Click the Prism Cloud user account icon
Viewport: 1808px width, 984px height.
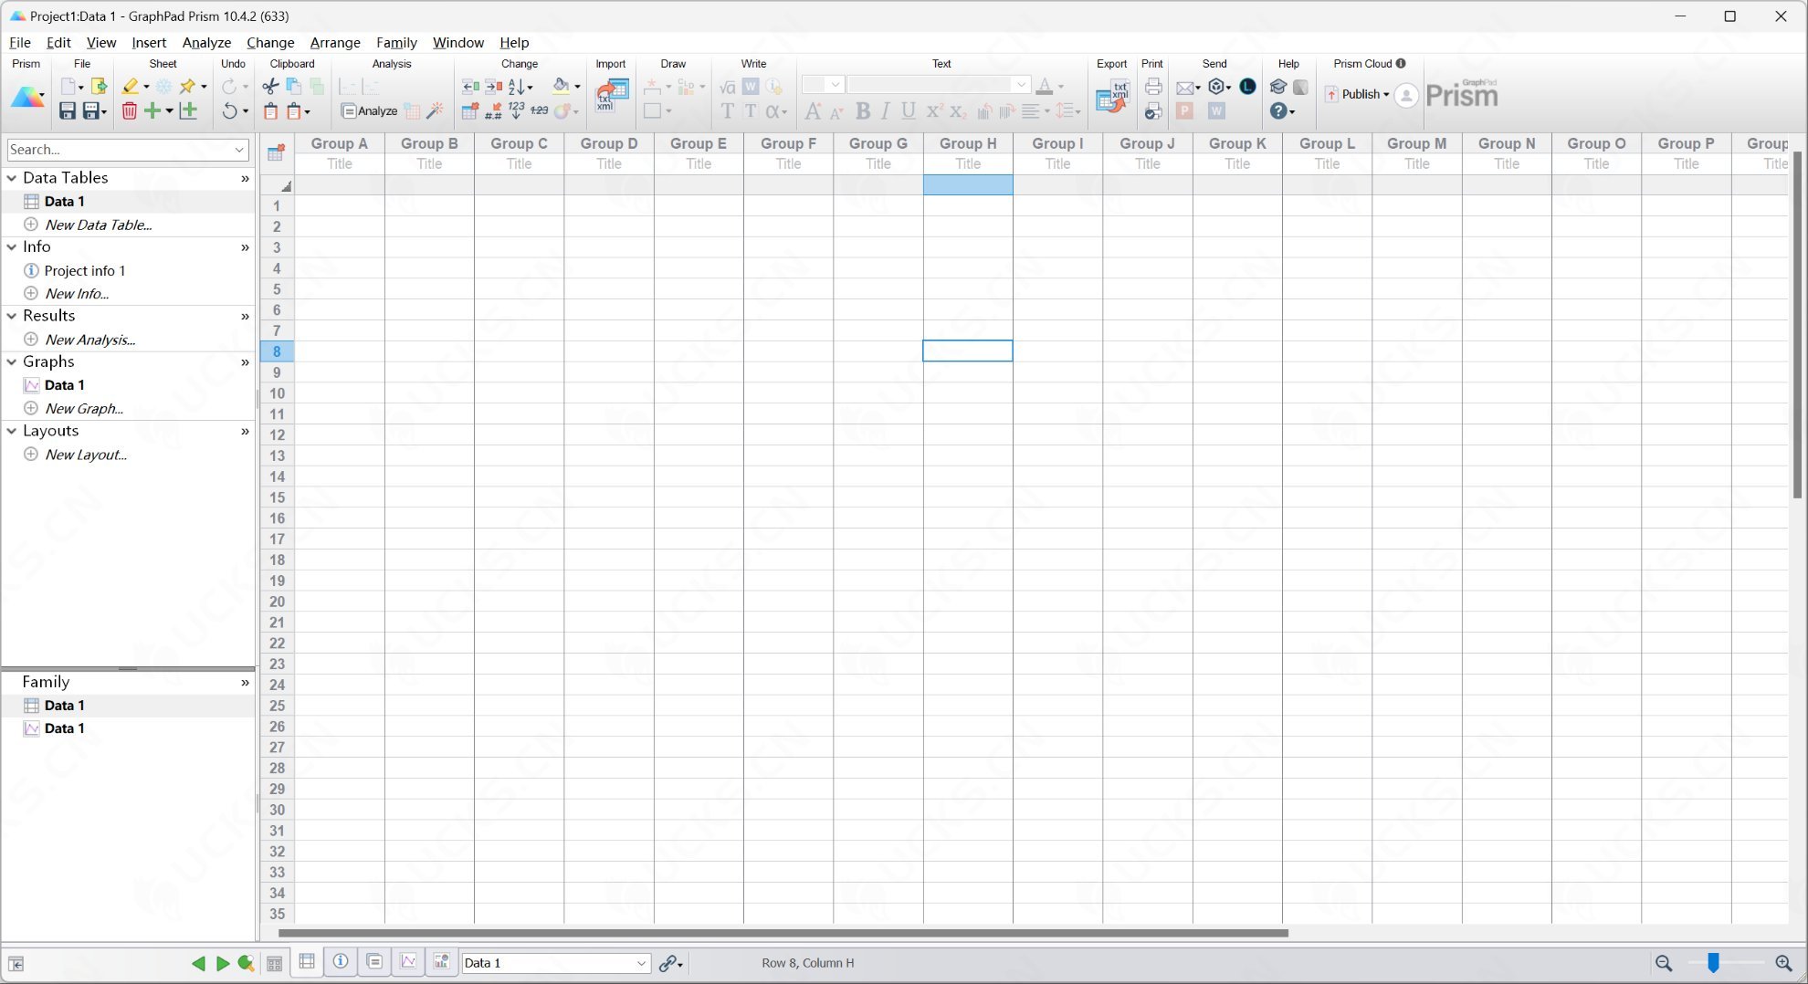point(1407,95)
